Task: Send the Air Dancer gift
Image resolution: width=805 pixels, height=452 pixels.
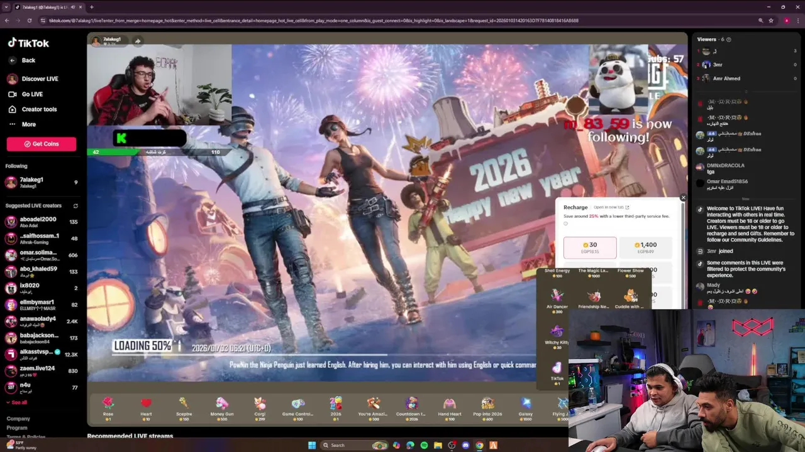Action: (557, 301)
